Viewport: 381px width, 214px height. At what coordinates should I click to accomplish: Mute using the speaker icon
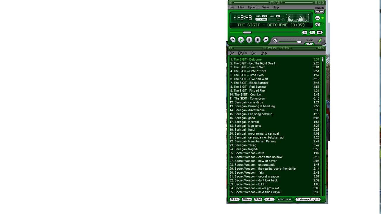tap(275, 41)
